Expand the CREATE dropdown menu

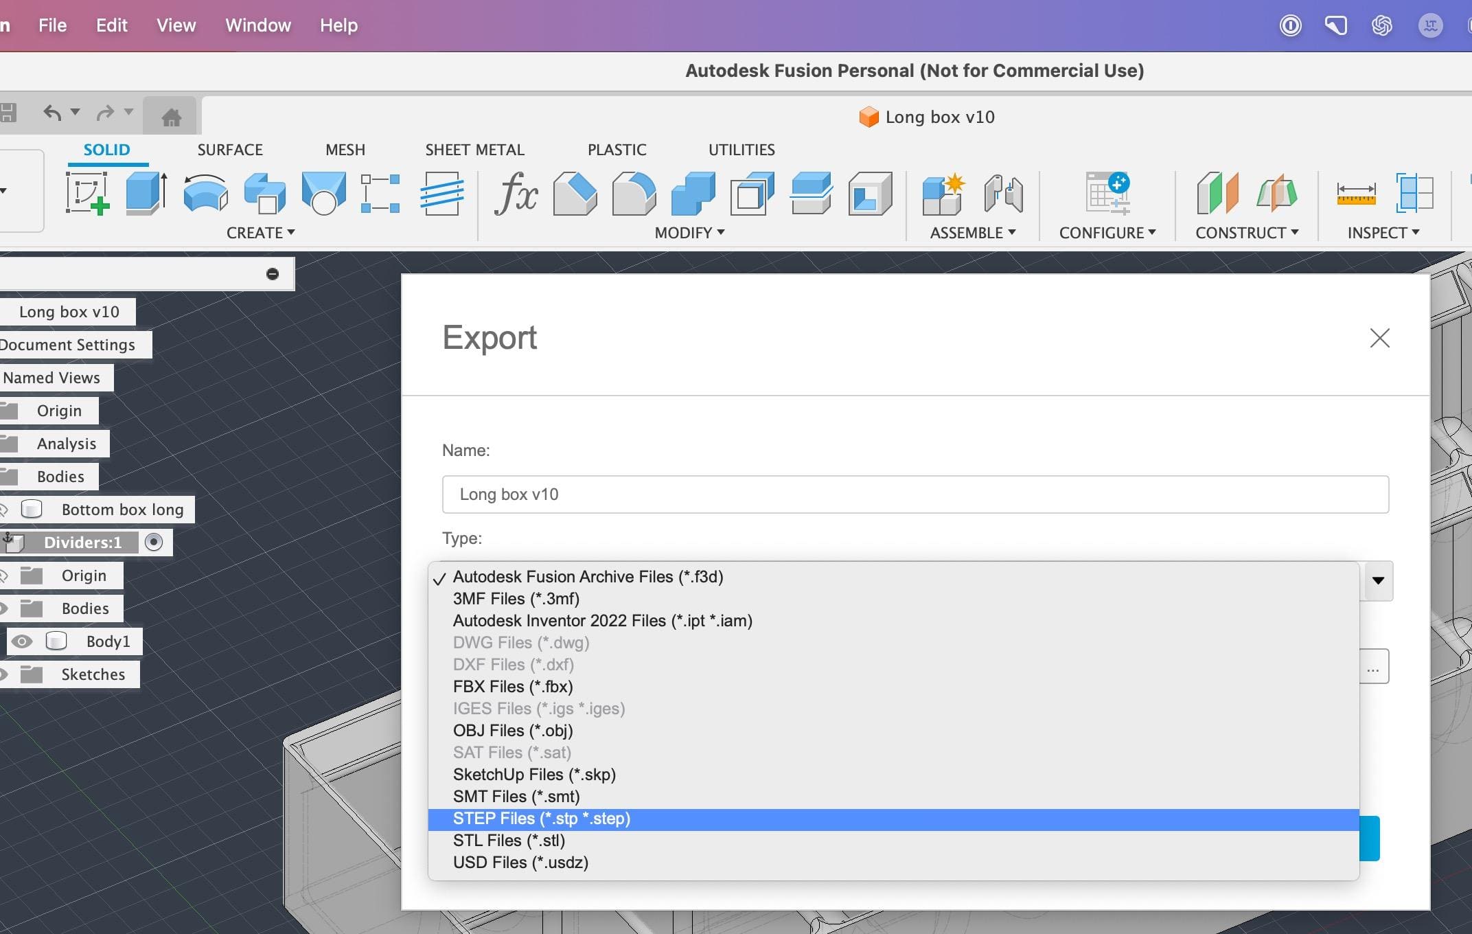(261, 233)
